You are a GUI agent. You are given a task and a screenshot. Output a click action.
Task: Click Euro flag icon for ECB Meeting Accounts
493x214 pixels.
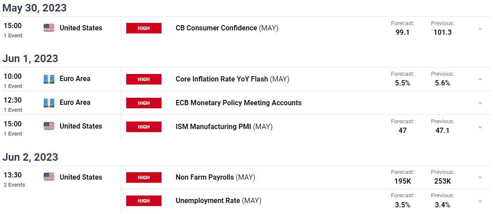pos(49,103)
